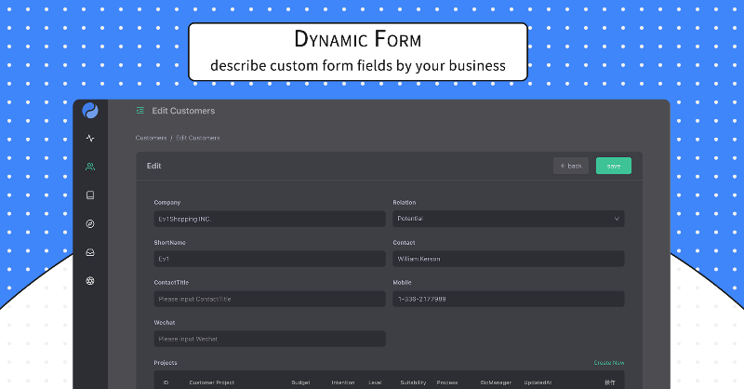The image size is (744, 389).
Task: Click Create New link for Projects
Action: pyautogui.click(x=609, y=362)
